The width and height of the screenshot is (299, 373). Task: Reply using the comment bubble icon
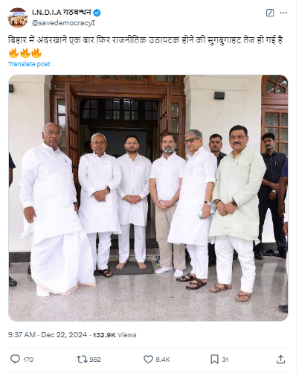pyautogui.click(x=15, y=359)
